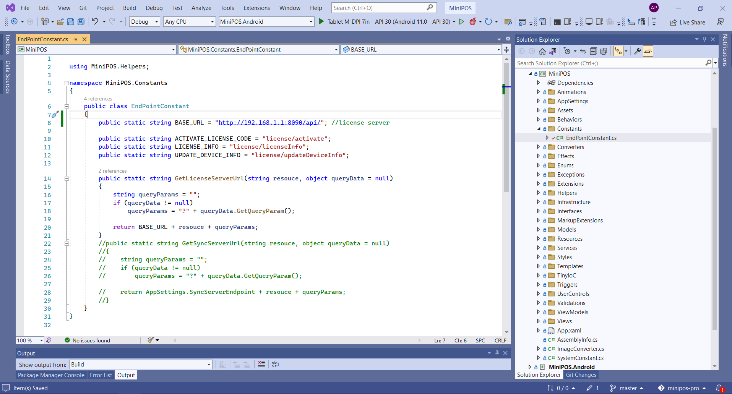Toggle Preview Selected Items in Solution Explorer
Image resolution: width=732 pixels, height=394 pixels.
648,51
